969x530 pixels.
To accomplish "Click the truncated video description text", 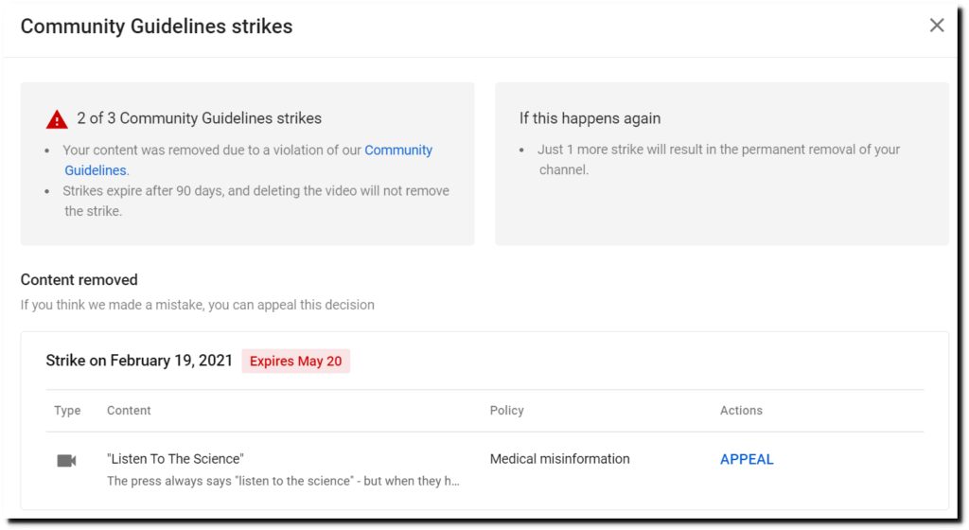I will (x=283, y=481).
